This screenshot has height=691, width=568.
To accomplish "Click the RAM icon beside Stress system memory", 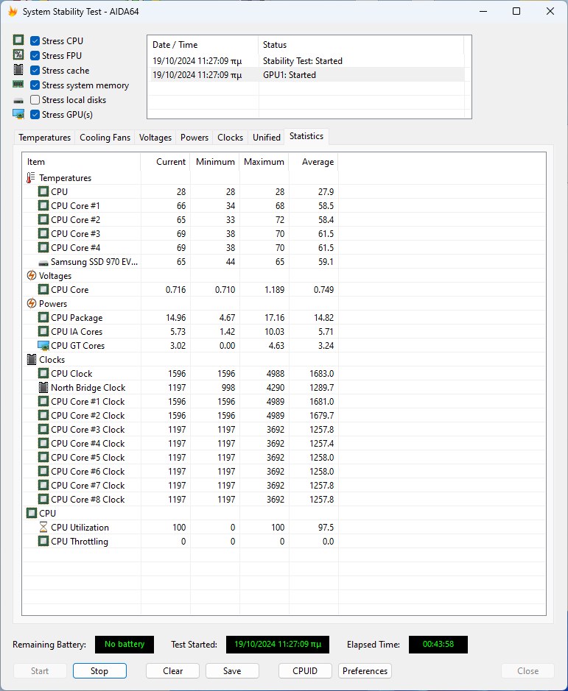I will (x=18, y=84).
